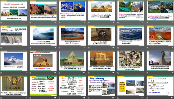Image resolution: width=174 pixels, height=99 pixels.
Task: Hit the star transition icon beneath slide 19
Action: point(1,98)
